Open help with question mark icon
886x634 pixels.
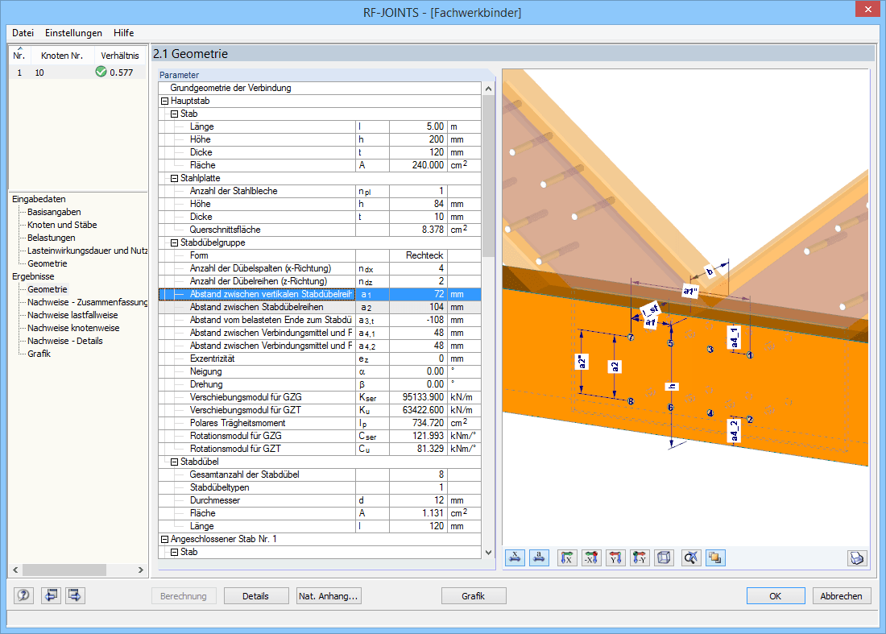click(23, 595)
